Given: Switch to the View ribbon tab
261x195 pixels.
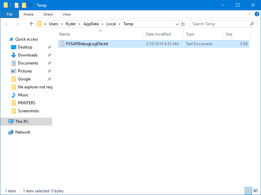Looking at the screenshot, I should click(x=66, y=14).
